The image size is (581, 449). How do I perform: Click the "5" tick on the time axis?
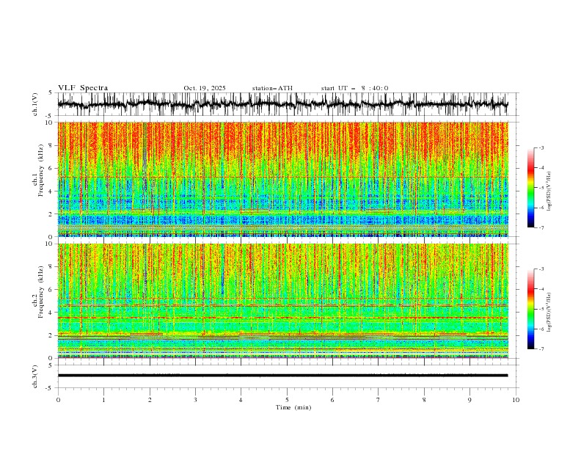point(287,400)
